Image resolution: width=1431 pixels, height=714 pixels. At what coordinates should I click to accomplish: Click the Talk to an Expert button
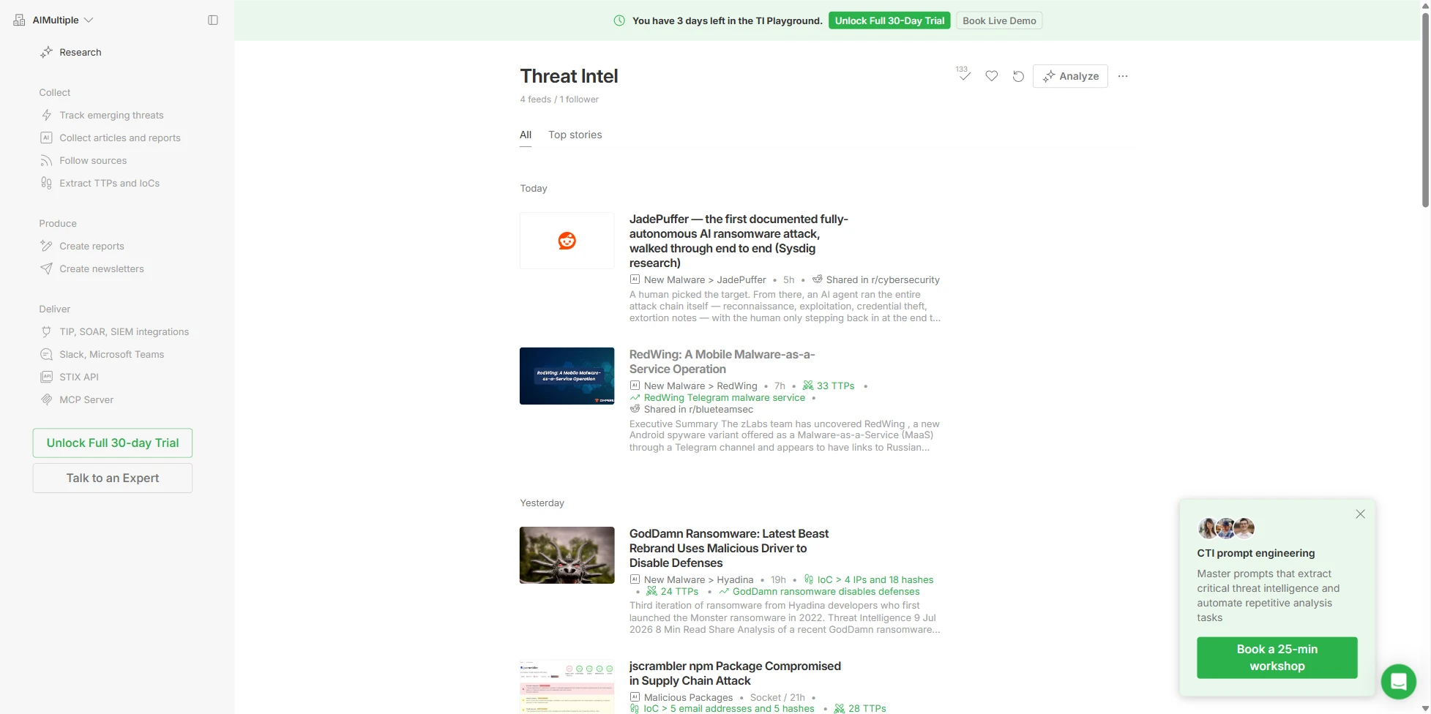click(113, 478)
